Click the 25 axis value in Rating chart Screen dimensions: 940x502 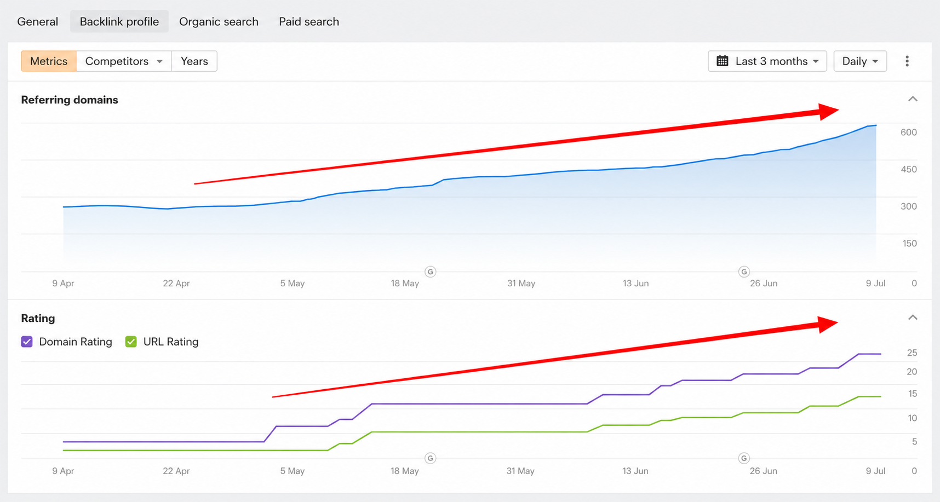coord(912,353)
